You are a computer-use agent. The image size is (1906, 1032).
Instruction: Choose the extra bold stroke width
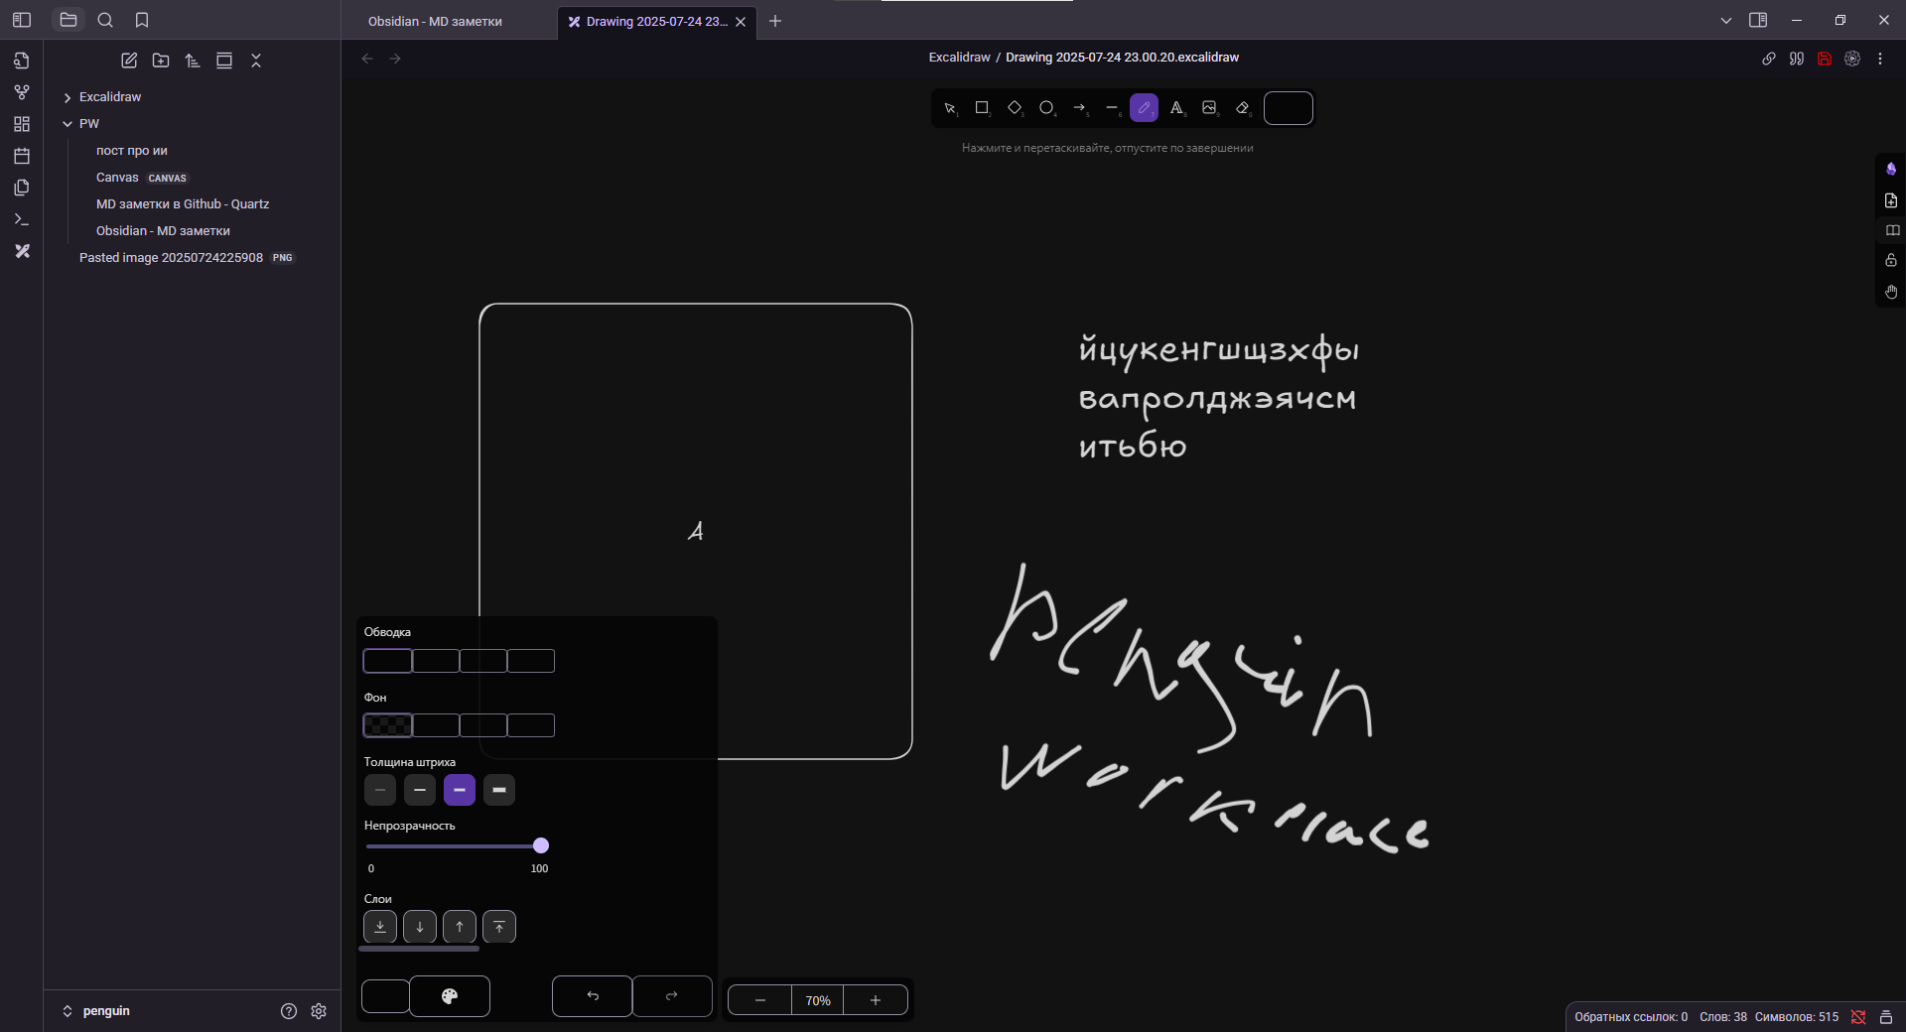(x=499, y=790)
